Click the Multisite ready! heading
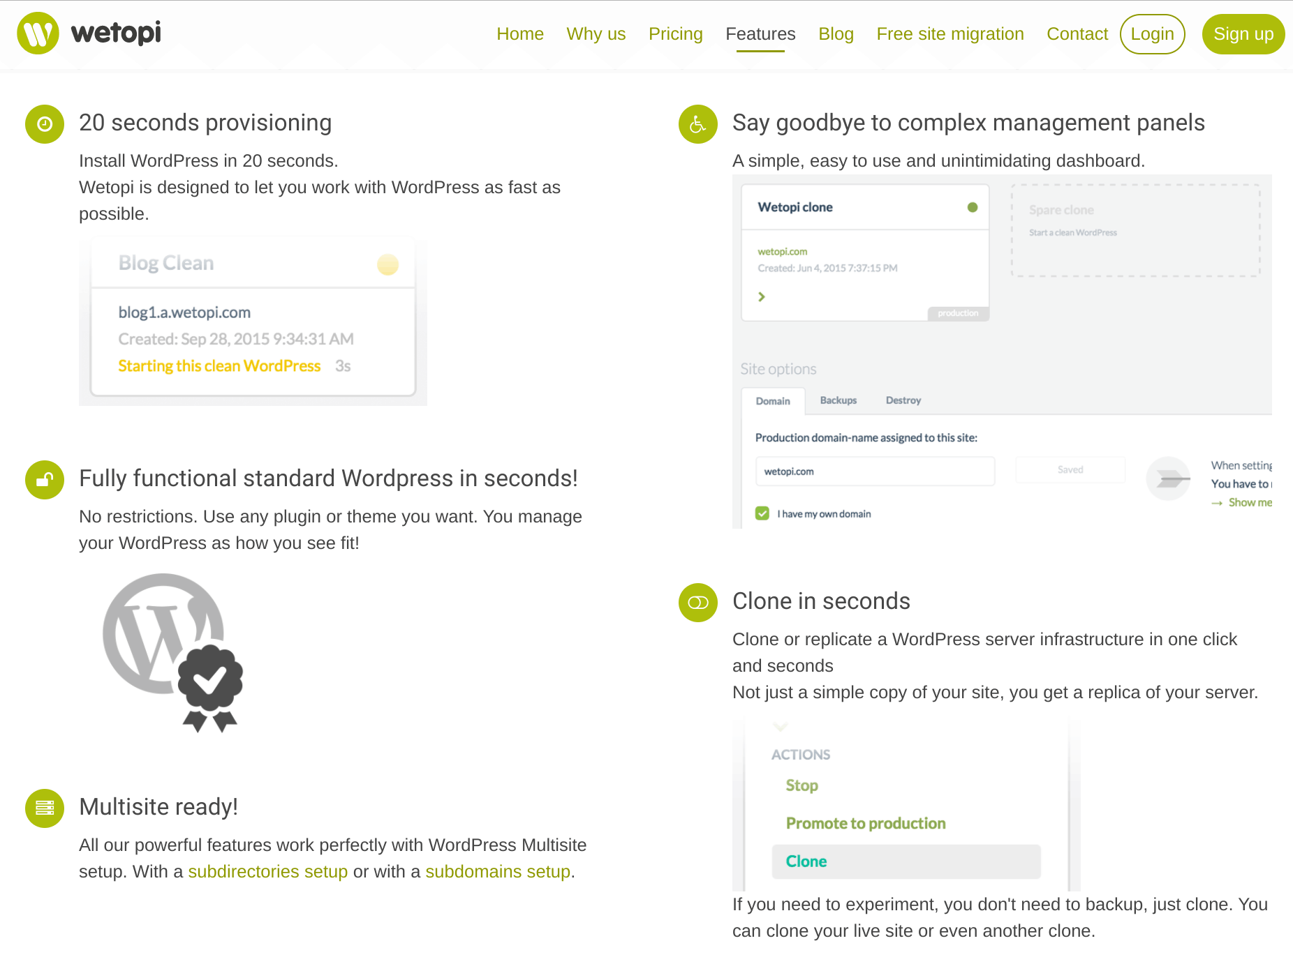1293x957 pixels. tap(158, 807)
